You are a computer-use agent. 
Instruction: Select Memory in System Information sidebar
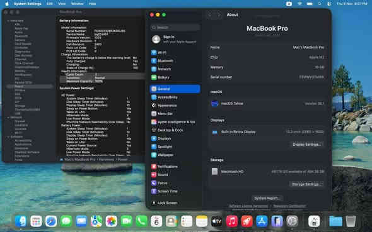coord(20,71)
